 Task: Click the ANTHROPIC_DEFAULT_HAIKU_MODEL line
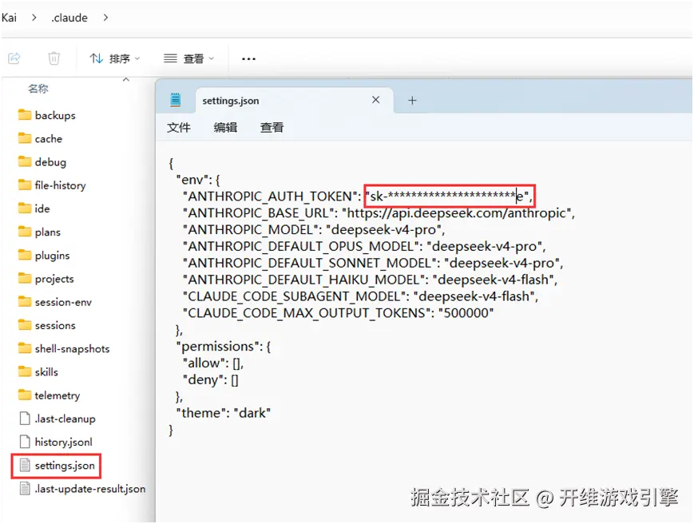370,280
